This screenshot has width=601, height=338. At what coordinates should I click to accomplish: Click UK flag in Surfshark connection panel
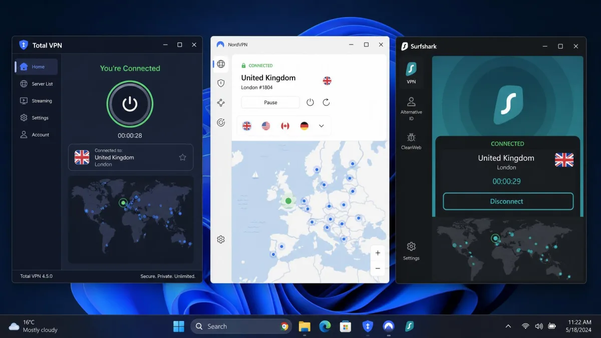point(564,160)
